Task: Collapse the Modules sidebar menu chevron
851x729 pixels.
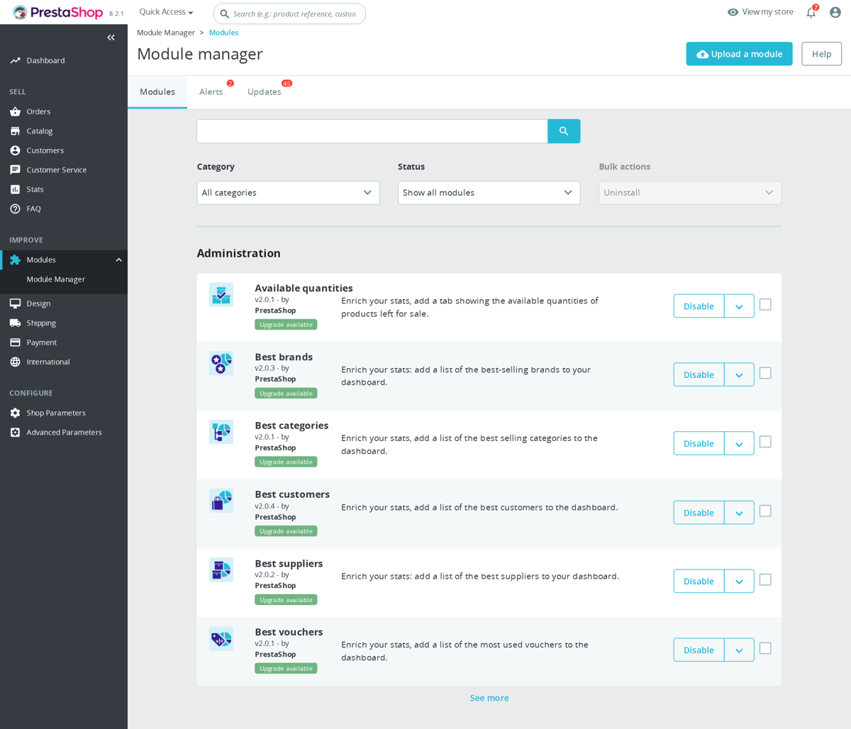Action: pyautogui.click(x=118, y=260)
